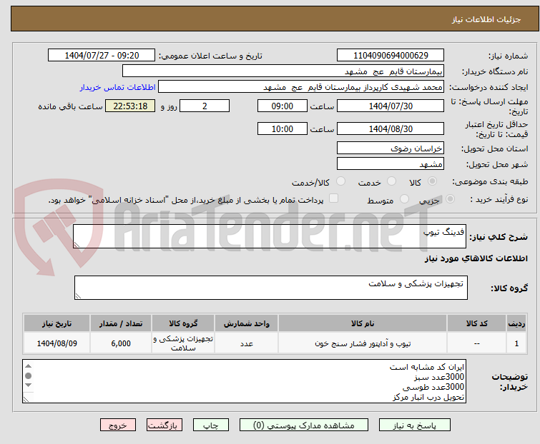The image size is (540, 444).
Task: Click the price validity date 1404/08/30 field
Action: point(391,129)
